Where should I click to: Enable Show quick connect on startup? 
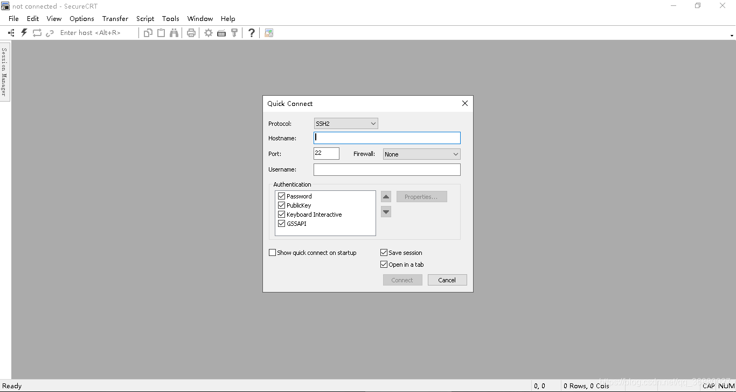coord(272,253)
